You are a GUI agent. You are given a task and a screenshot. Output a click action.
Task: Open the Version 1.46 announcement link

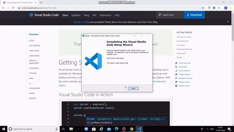pos(80,22)
